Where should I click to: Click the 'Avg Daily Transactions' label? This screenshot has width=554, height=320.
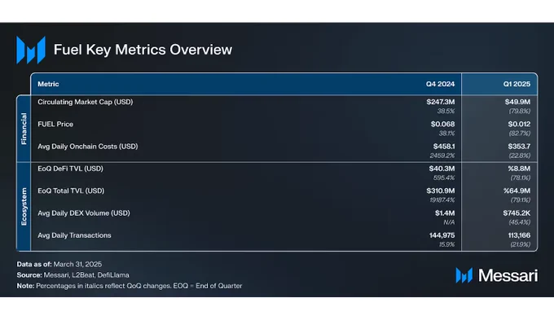[x=74, y=235]
